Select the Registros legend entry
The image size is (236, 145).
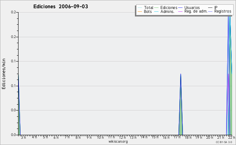tap(219, 11)
